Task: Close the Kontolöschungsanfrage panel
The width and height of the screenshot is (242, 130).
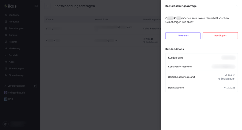Action: (x=237, y=6)
